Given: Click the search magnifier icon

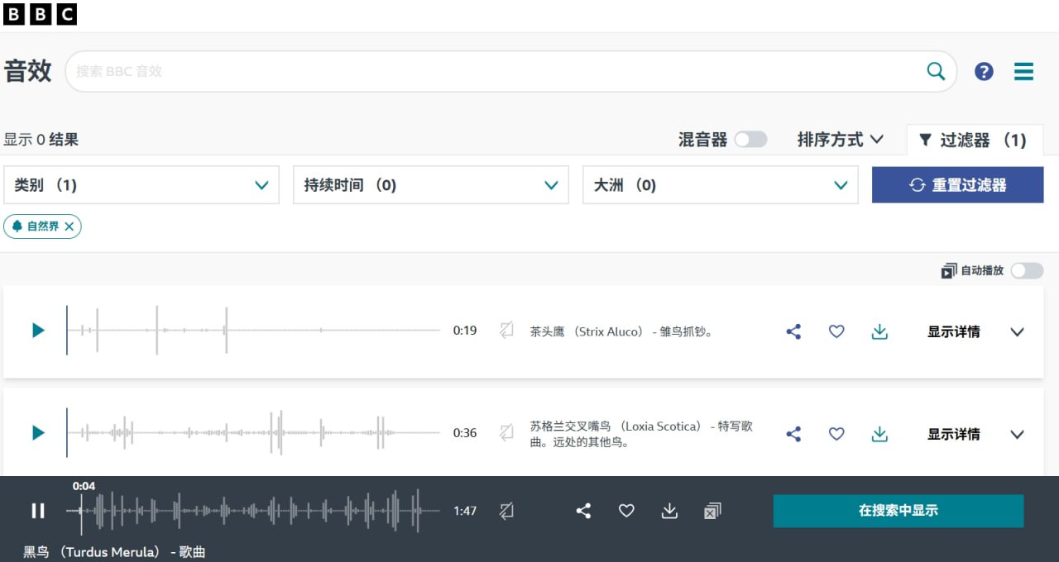Looking at the screenshot, I should pos(936,71).
